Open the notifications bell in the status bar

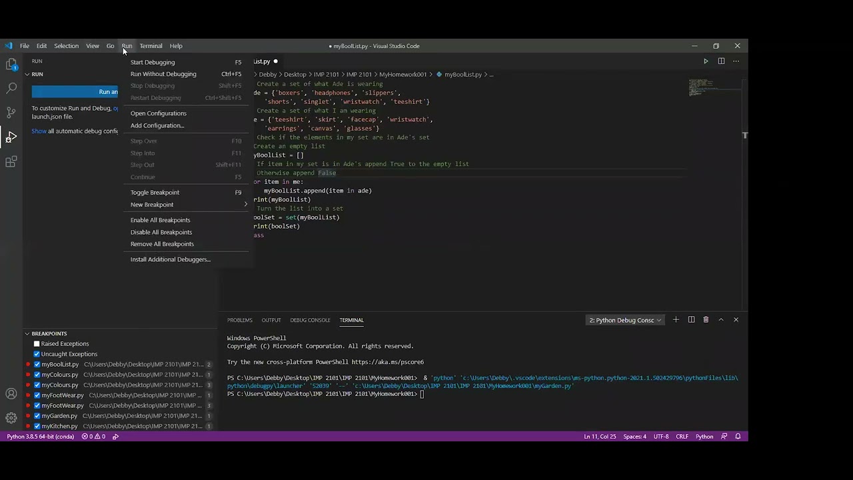pyautogui.click(x=738, y=437)
